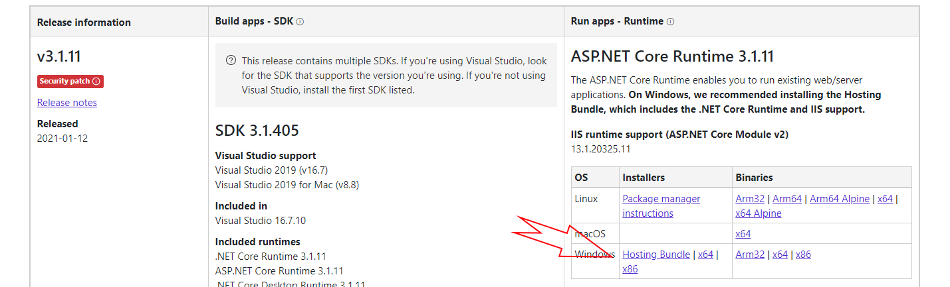Download the Windows x64 binaries
The image size is (950, 287).
(x=780, y=255)
